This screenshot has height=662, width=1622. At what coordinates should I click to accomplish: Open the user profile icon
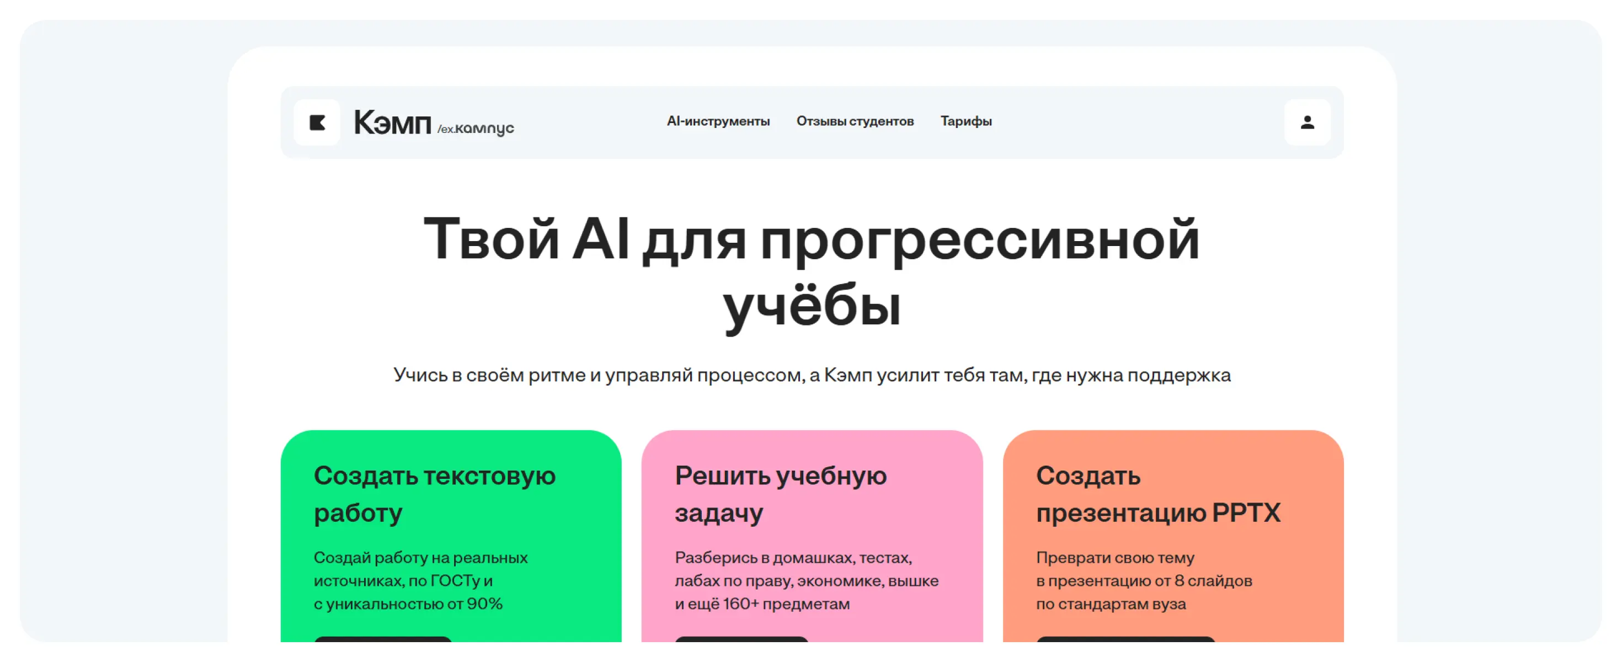point(1306,122)
